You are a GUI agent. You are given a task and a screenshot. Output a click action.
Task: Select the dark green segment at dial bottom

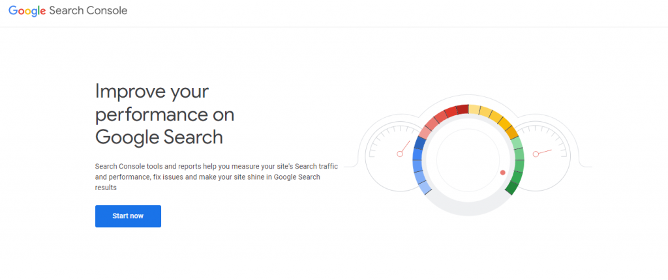513,187
